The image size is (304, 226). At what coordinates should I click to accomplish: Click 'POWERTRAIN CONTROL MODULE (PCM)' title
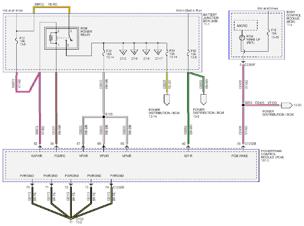point(272,154)
